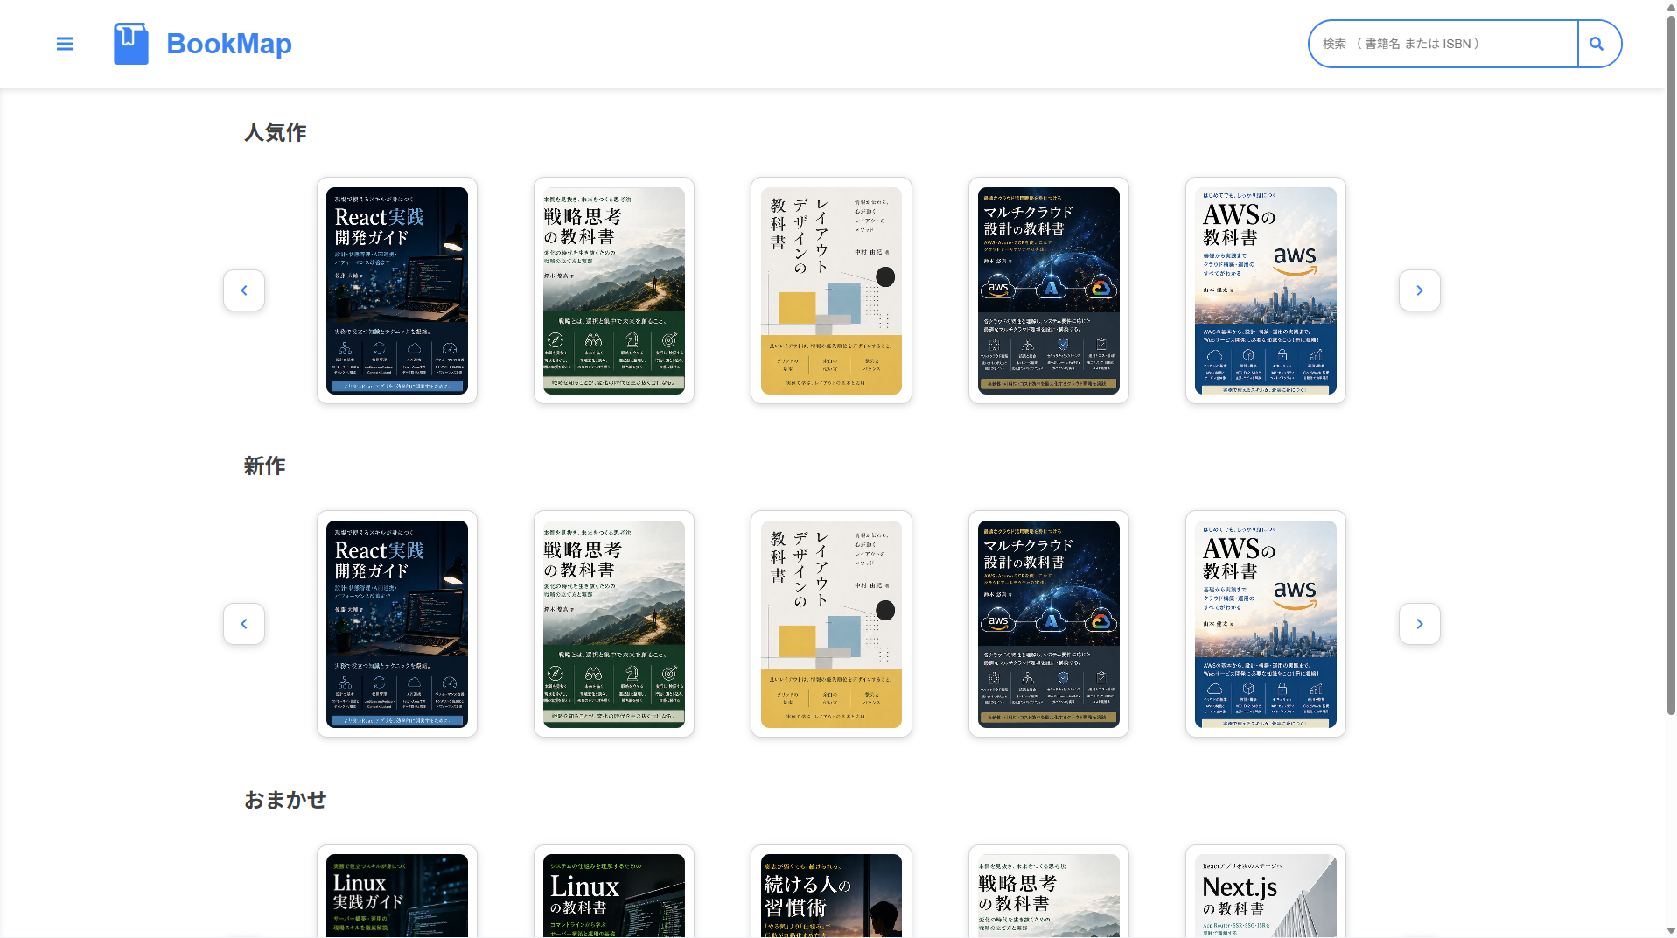Viewport: 1677px width, 938px height.
Task: Open AWSの教科書 book in 人気作
Action: click(x=1266, y=290)
